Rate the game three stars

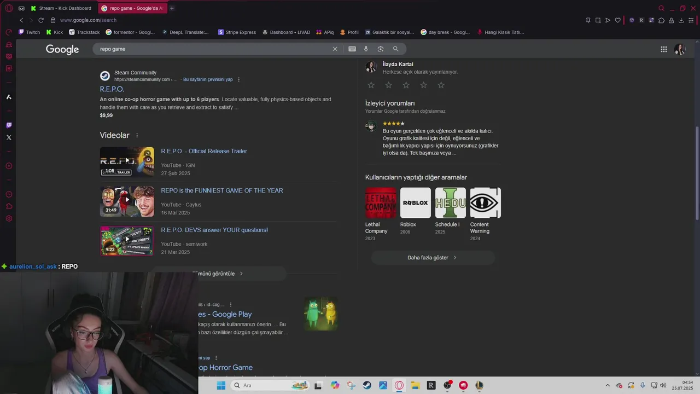coord(406,85)
